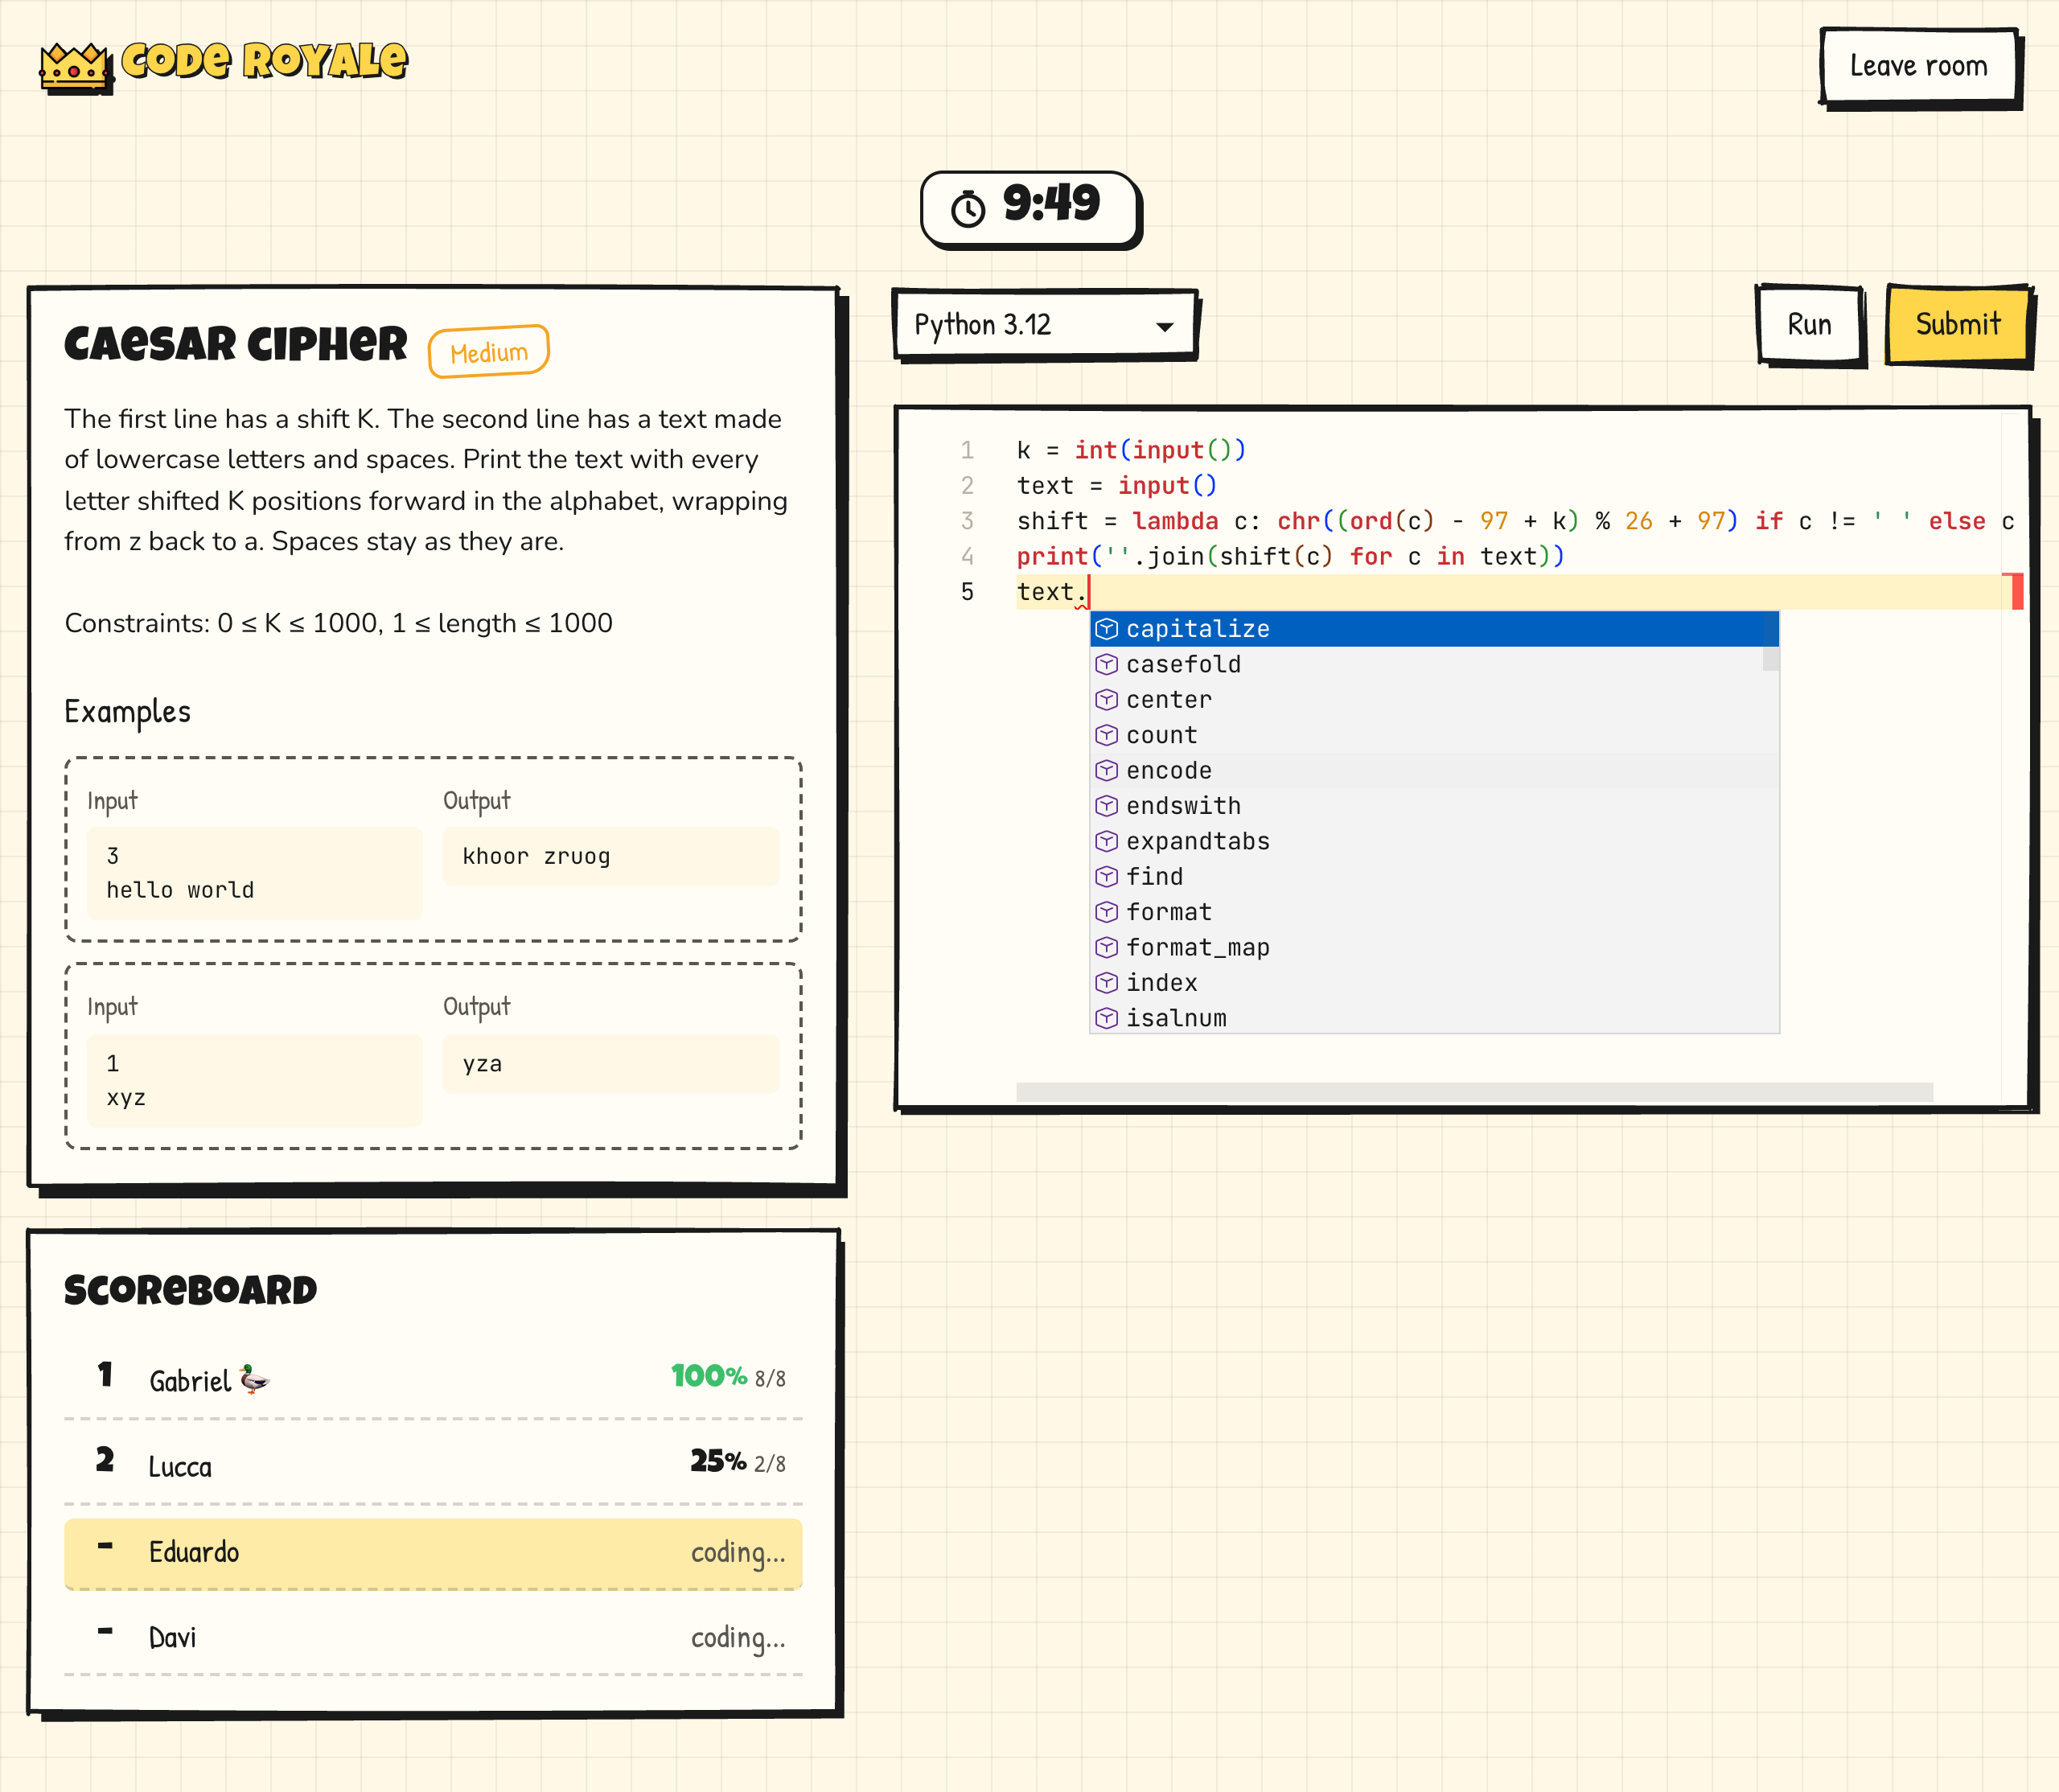Screen dimensions: 2059x1792
Task: Click the cube icon beside find
Action: point(1106,877)
